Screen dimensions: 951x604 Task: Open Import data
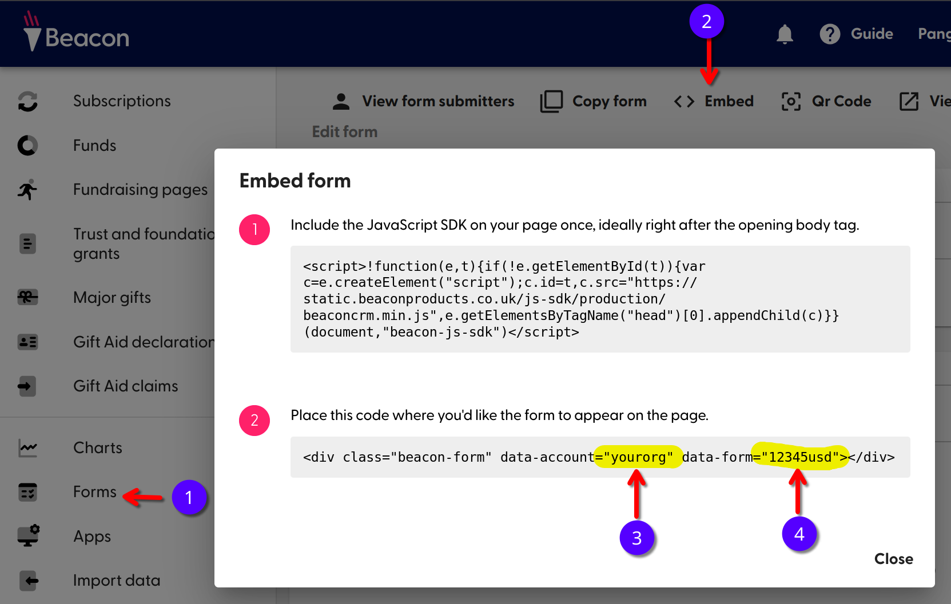point(117,580)
